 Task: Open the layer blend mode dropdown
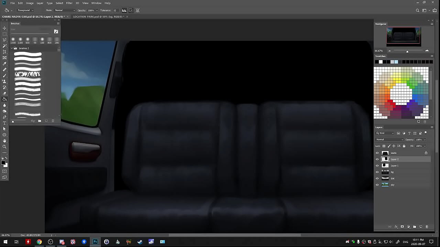[389, 140]
